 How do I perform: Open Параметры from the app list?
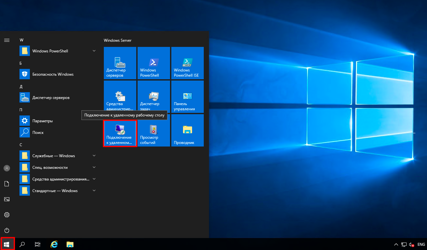[58, 121]
